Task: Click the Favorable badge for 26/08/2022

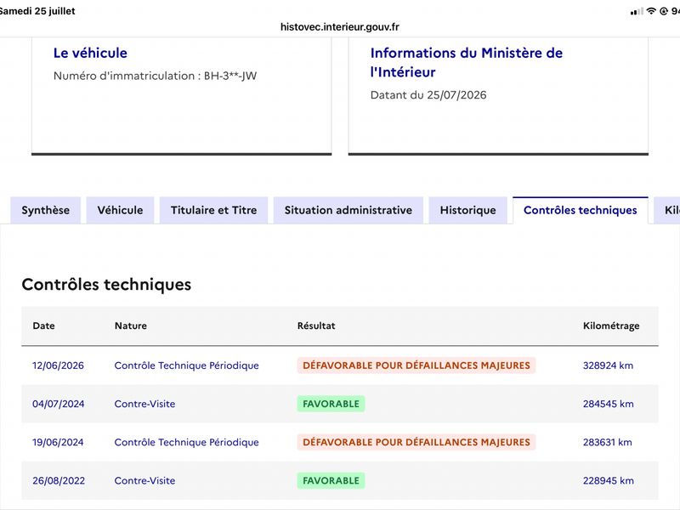Action: [331, 481]
